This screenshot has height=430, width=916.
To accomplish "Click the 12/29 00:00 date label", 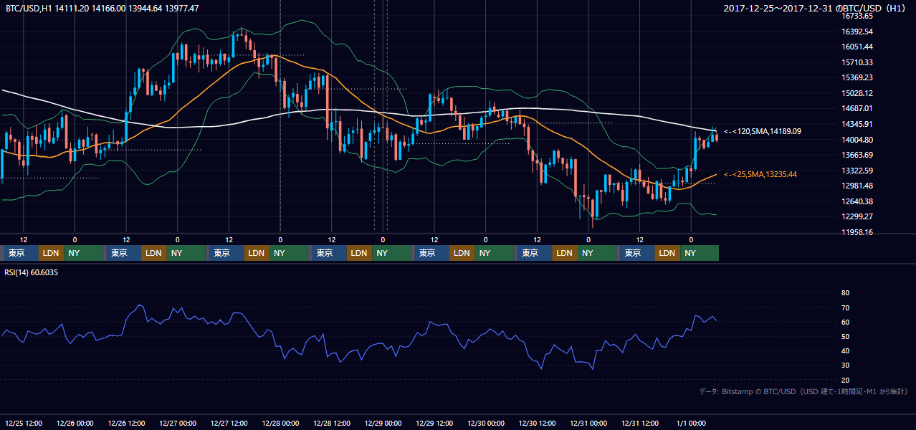I will [x=383, y=424].
